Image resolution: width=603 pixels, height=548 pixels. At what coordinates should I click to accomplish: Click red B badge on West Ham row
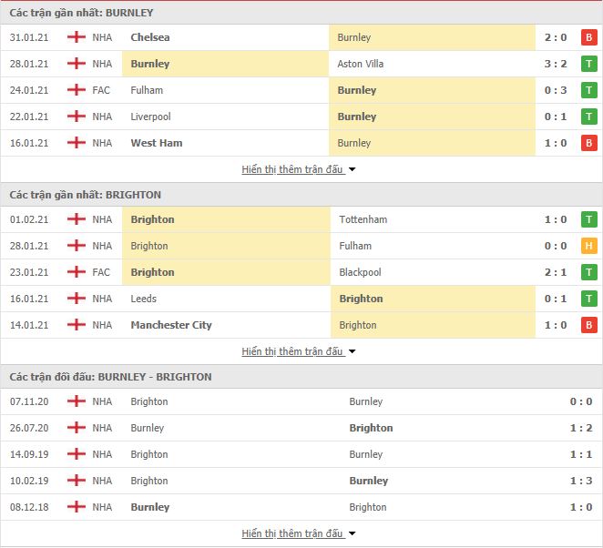tap(588, 143)
